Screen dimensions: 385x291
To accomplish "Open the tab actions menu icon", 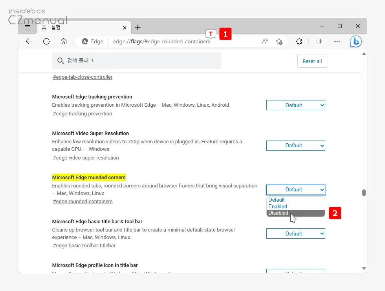I will pyautogui.click(x=27, y=28).
